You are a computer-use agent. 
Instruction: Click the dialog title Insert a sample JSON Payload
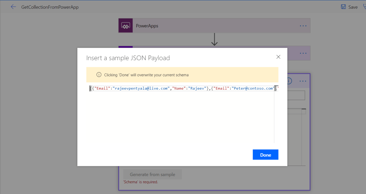click(128, 58)
